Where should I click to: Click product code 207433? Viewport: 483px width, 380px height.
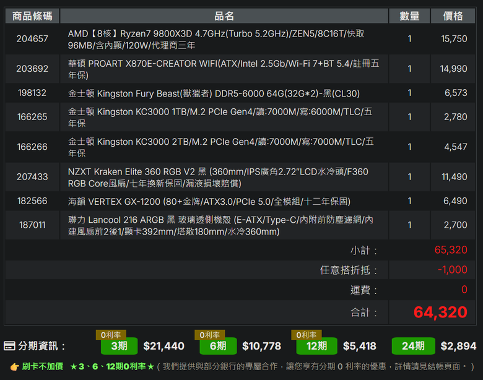pyautogui.click(x=32, y=177)
